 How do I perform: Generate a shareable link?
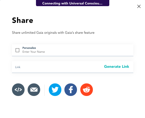tap(117, 67)
